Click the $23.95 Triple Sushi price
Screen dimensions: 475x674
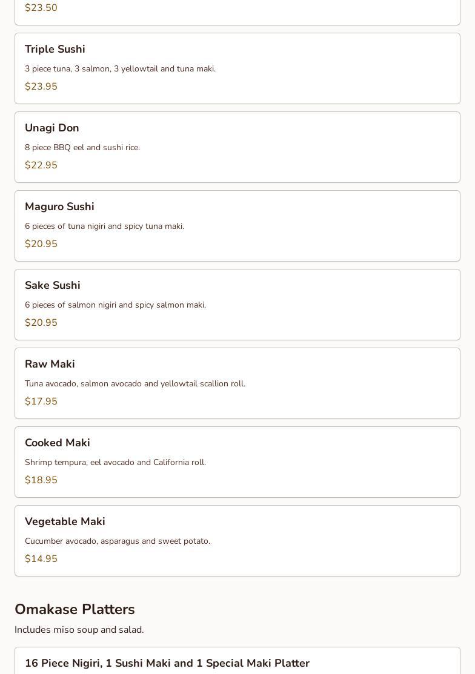(x=41, y=87)
